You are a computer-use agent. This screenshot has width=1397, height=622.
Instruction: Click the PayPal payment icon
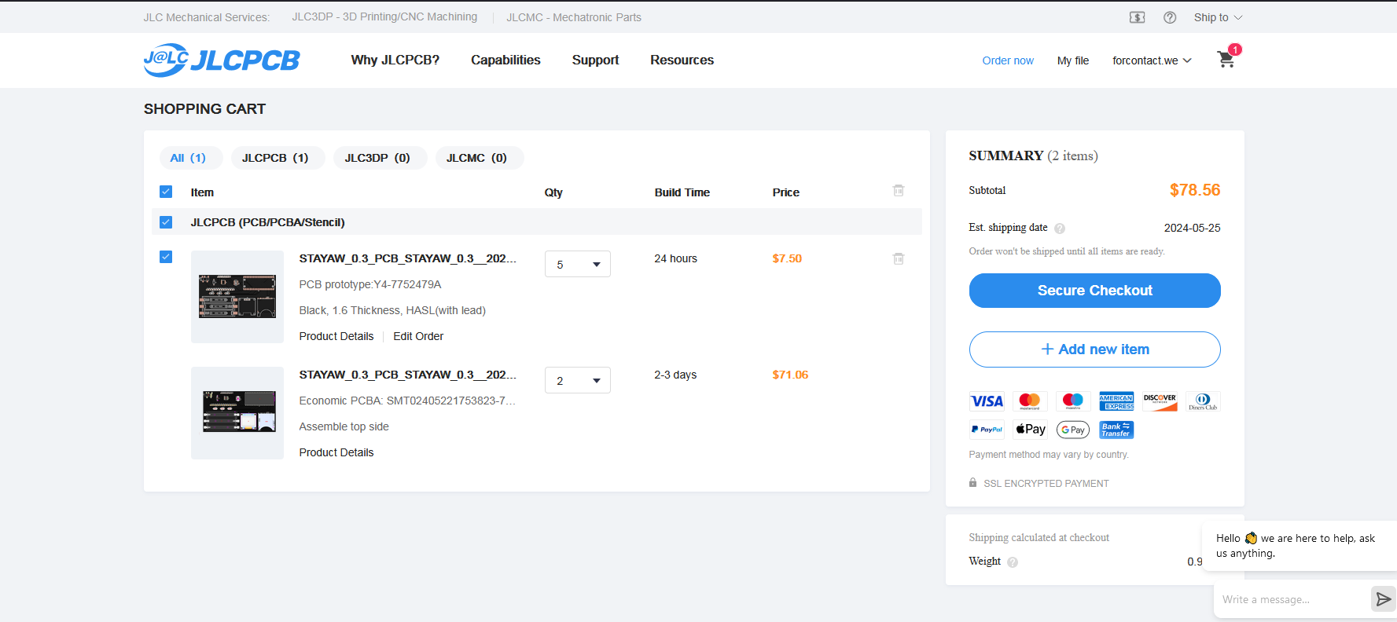[987, 430]
